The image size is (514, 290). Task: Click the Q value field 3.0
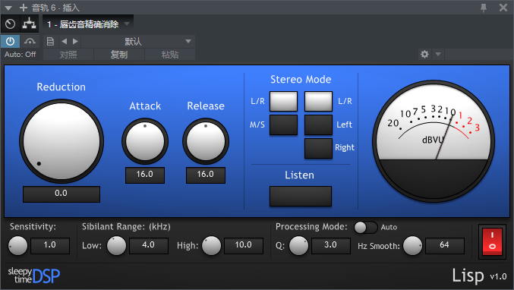click(x=331, y=245)
